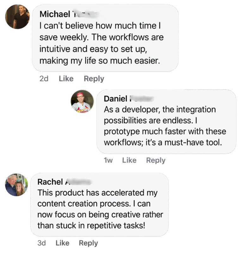Open the 1w timestamp below Daniel's reply
Viewport: 243px width, 253px height.
[108, 160]
